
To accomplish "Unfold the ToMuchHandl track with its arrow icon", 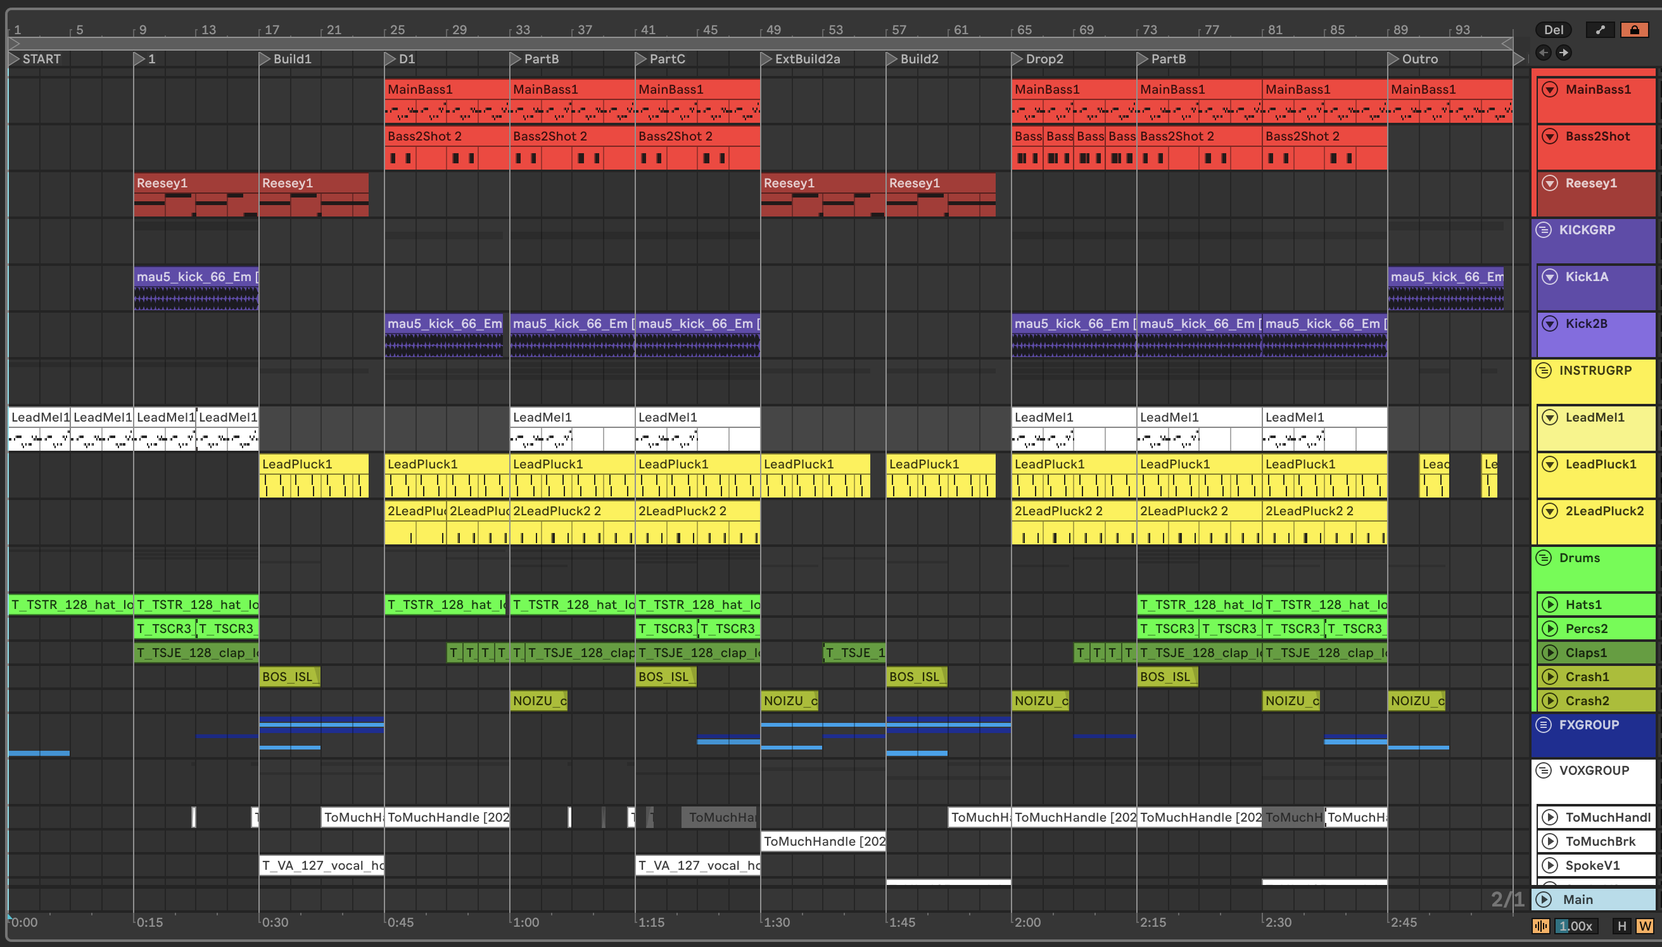I will (1550, 817).
